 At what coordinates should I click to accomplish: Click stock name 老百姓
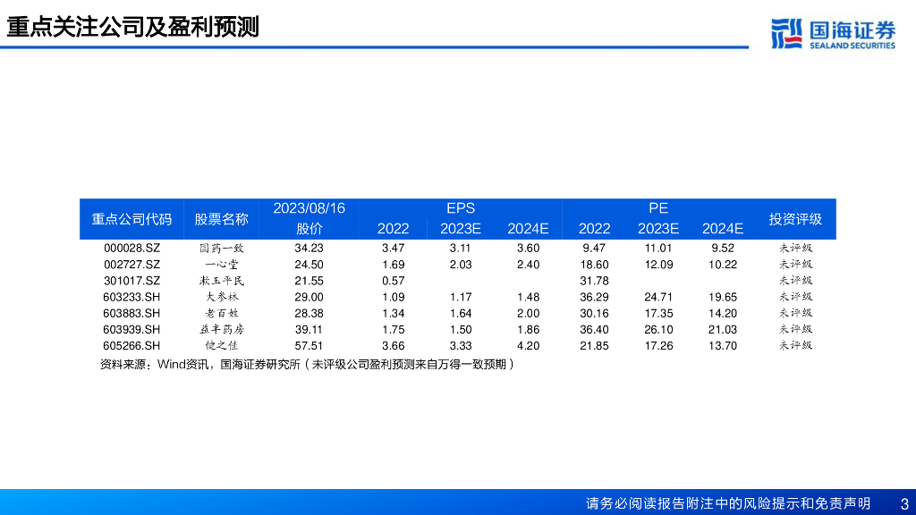point(222,314)
